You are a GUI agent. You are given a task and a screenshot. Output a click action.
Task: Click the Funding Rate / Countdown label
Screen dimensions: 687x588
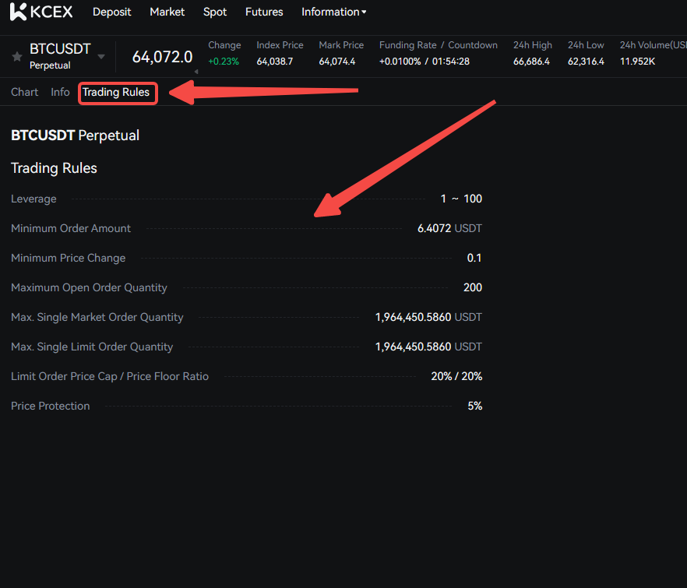438,45
